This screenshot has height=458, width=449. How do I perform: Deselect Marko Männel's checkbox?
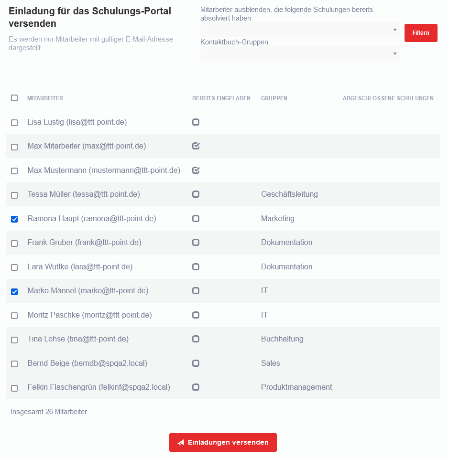14,291
